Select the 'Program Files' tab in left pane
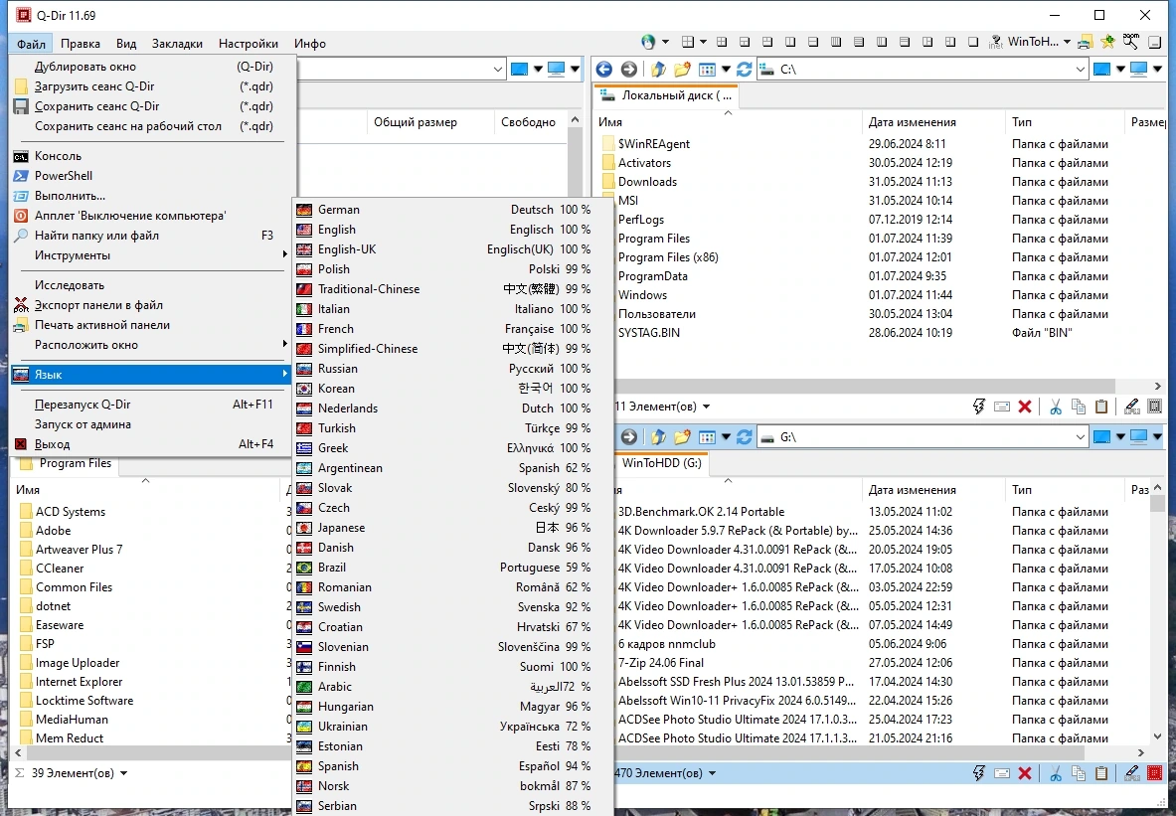Image resolution: width=1176 pixels, height=816 pixels. [66, 463]
